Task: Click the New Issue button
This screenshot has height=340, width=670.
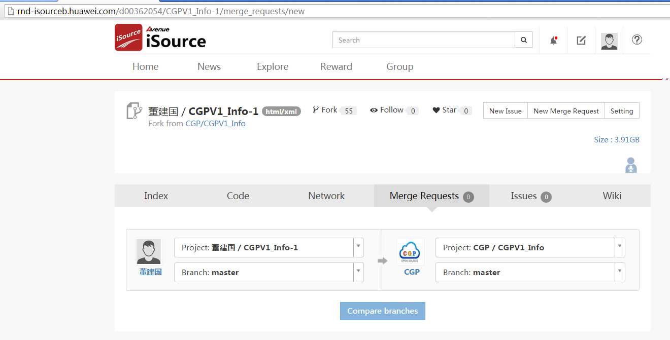Action: [x=506, y=111]
